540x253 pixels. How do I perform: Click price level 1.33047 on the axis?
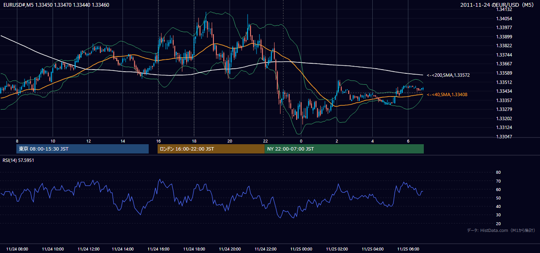click(505, 137)
